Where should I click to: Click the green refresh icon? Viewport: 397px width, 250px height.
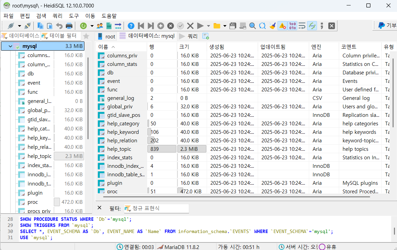(83, 26)
